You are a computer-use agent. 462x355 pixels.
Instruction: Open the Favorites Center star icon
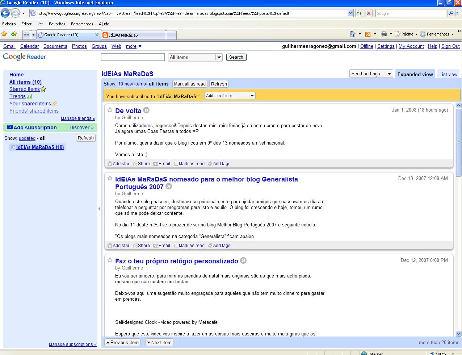point(4,34)
